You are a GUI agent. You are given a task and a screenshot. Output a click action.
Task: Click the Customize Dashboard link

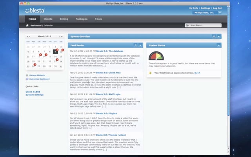[x=39, y=79]
